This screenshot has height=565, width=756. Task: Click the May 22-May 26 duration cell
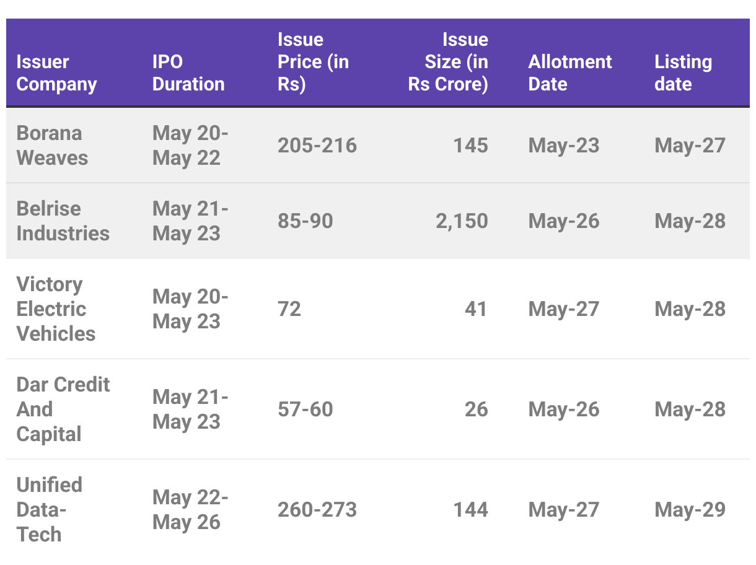[190, 510]
